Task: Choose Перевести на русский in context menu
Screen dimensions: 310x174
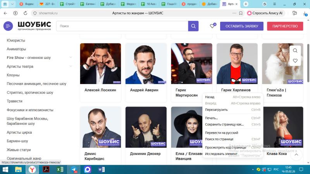Action: point(233,133)
